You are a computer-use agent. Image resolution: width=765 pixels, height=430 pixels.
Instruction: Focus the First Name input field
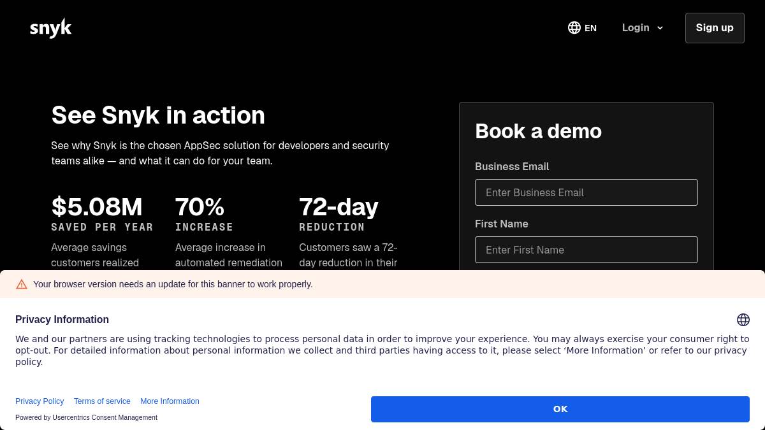click(x=586, y=250)
